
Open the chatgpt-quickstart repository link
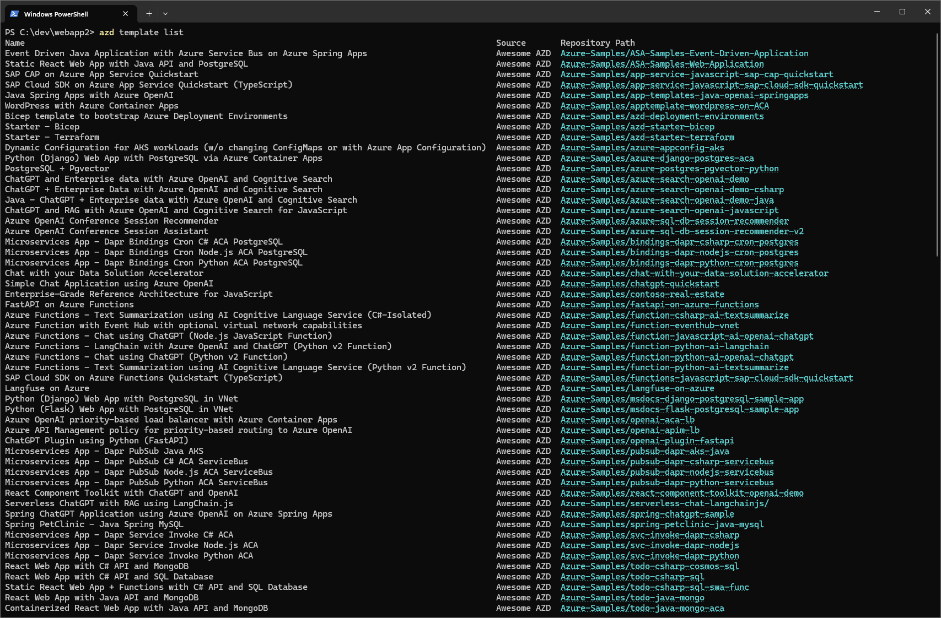639,284
